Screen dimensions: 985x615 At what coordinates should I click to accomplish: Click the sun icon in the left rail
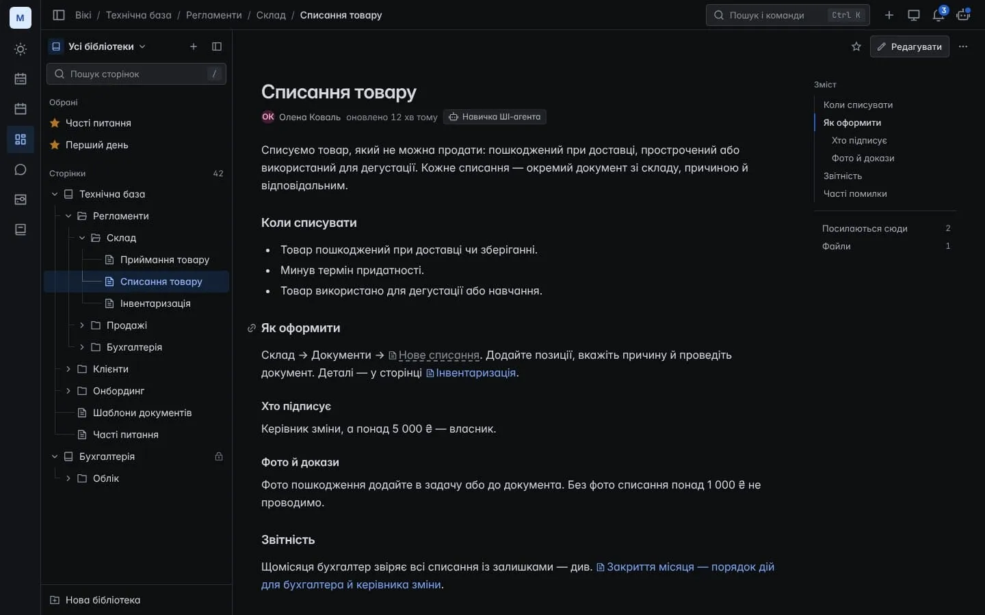[21, 49]
